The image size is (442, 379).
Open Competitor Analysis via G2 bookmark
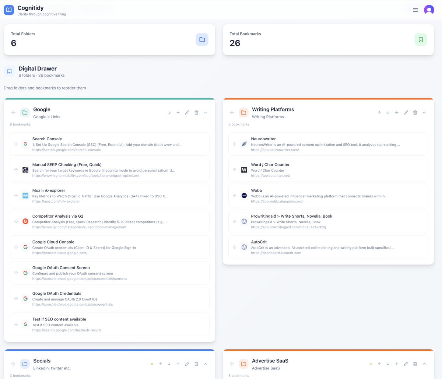[109, 221]
